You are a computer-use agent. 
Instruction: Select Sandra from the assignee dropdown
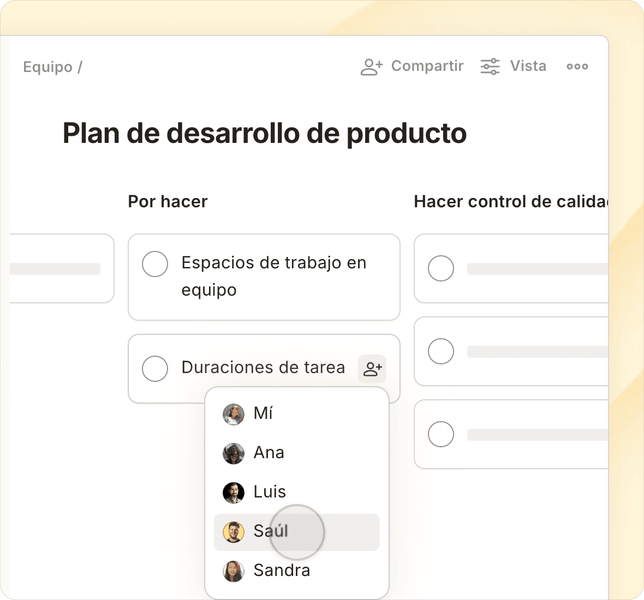[x=282, y=571]
